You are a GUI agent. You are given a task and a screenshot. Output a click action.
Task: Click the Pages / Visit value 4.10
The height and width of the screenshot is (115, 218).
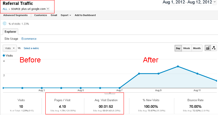tap(62, 106)
